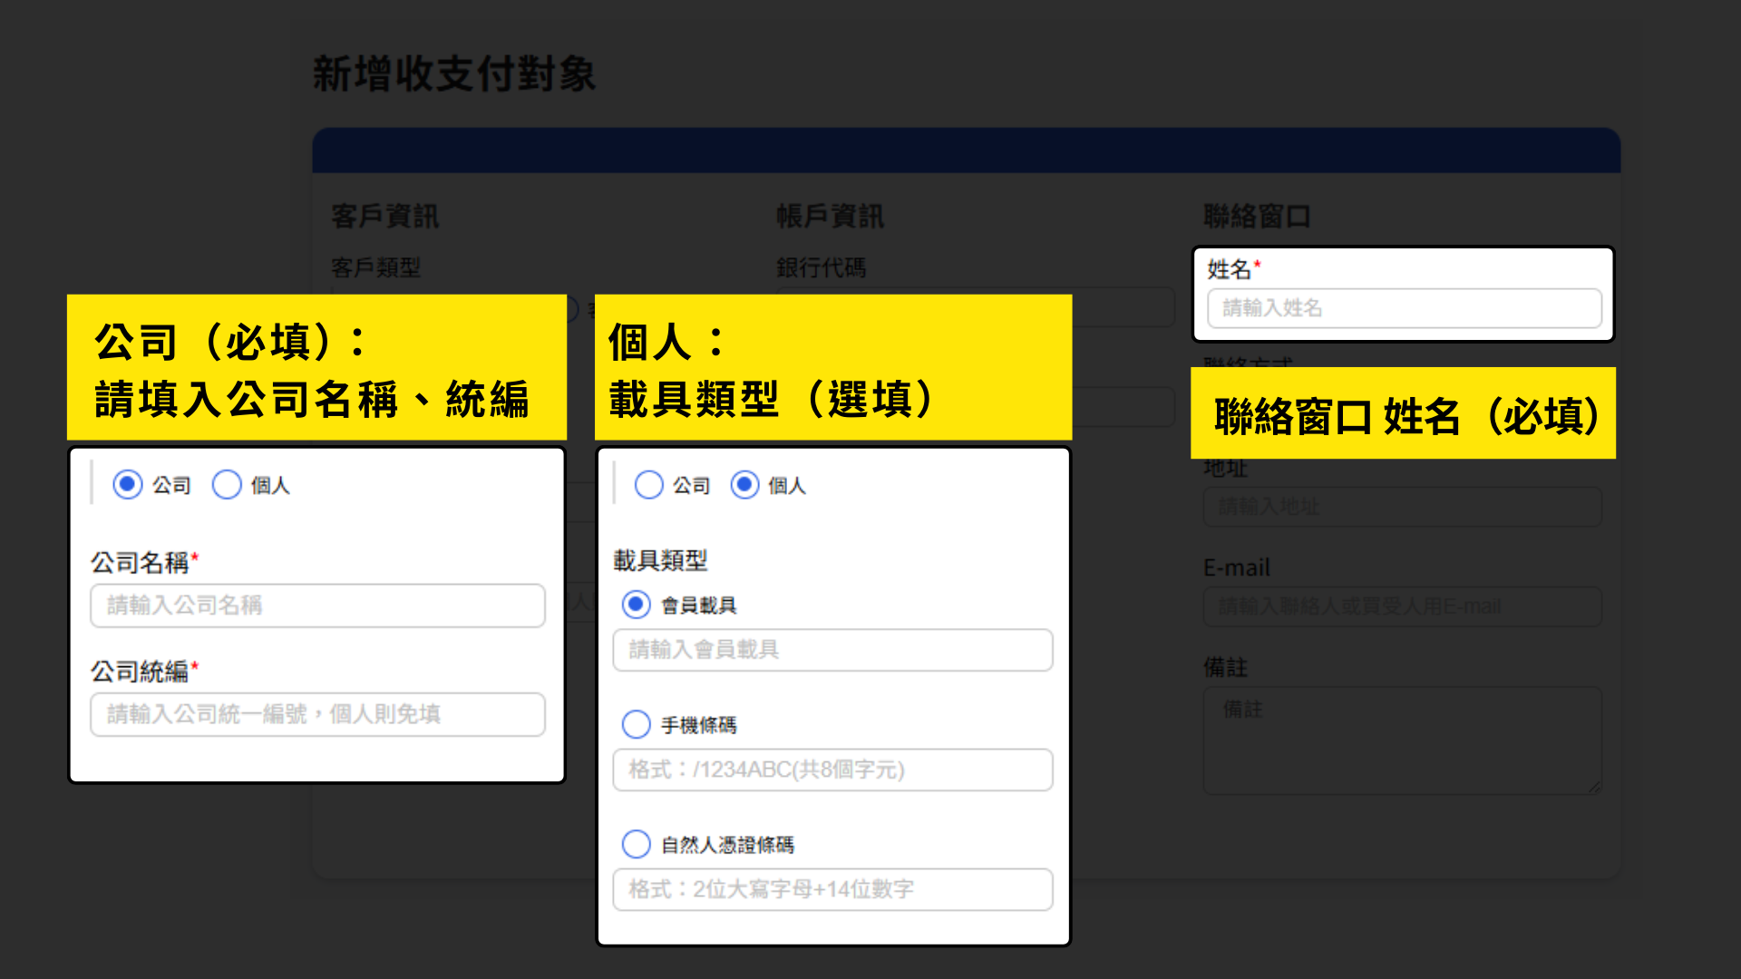The image size is (1741, 979).
Task: Select 個人 radio in company panel
Action: pyautogui.click(x=227, y=485)
